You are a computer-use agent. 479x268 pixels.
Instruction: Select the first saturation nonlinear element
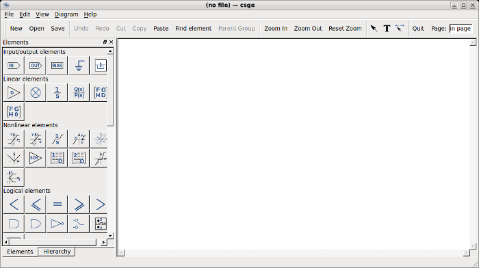tap(14, 139)
